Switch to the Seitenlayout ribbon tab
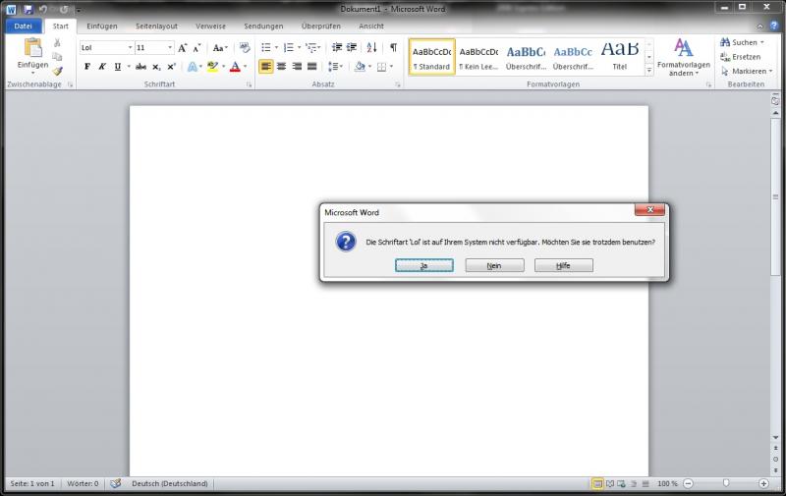Screen dimensions: 786x496 (157, 26)
